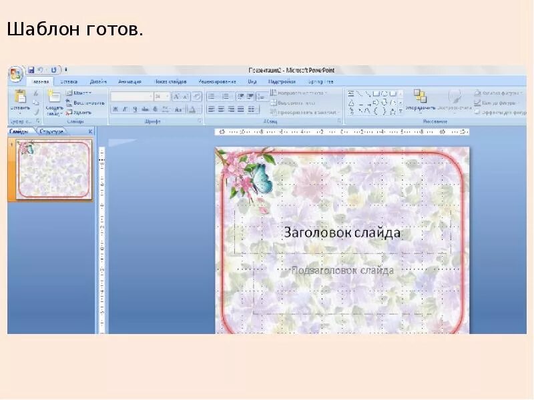The width and height of the screenshot is (534, 400).
Task: Switch to the Главная ribbon tab
Action: [40, 81]
